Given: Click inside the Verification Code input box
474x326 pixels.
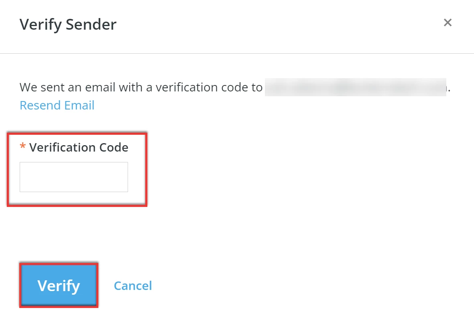Looking at the screenshot, I should [x=73, y=176].
